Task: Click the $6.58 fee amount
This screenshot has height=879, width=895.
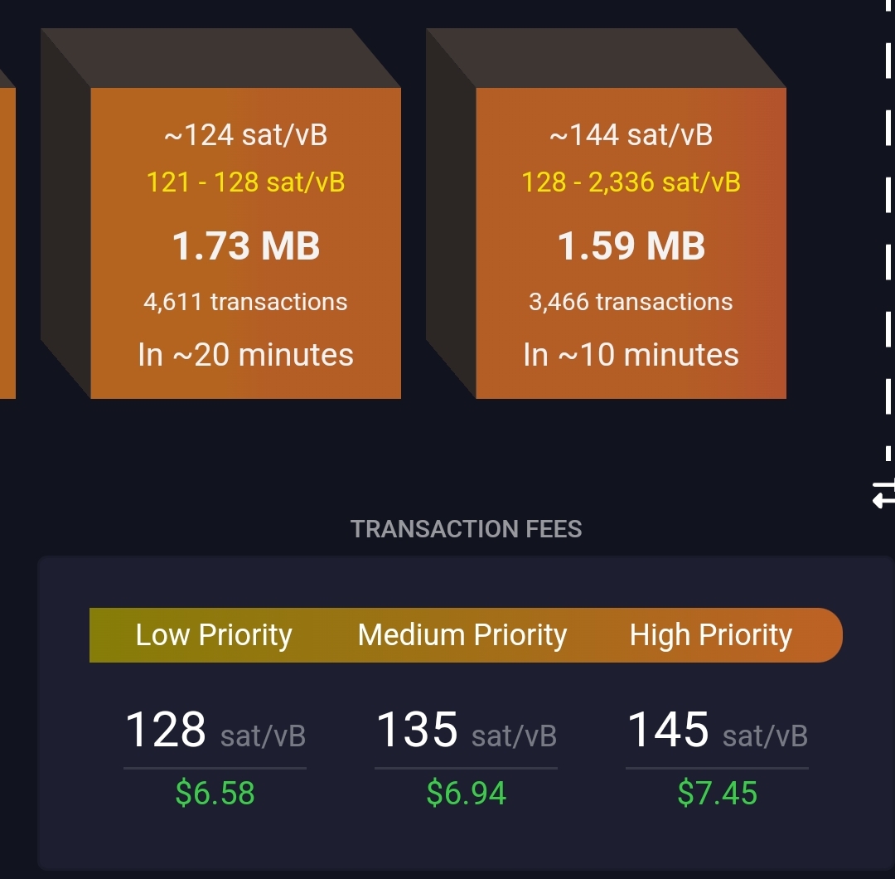Action: [x=215, y=794]
